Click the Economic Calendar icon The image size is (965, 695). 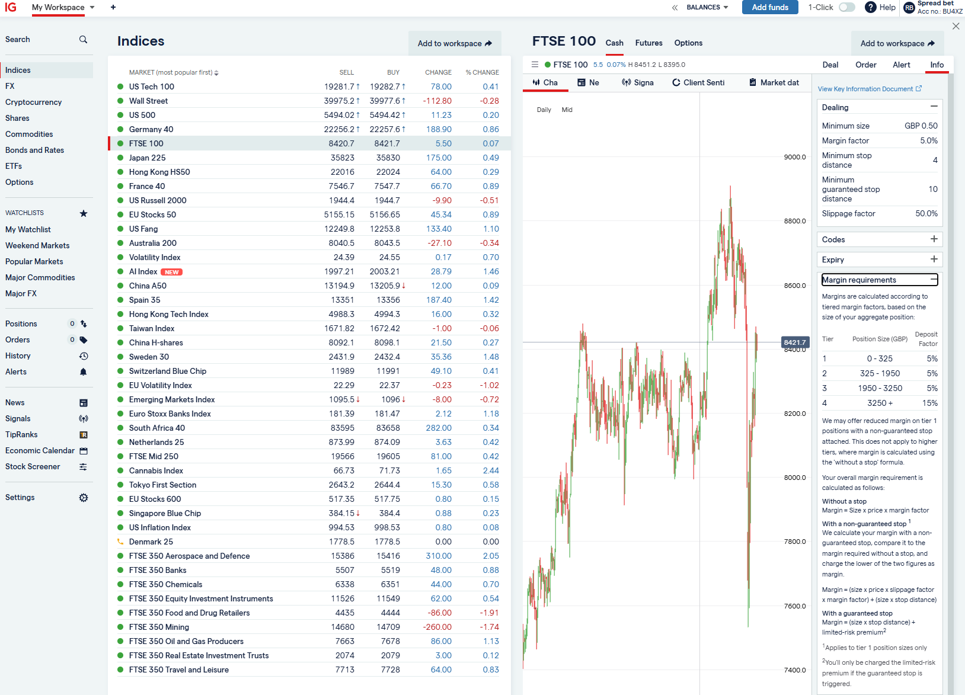pos(84,451)
